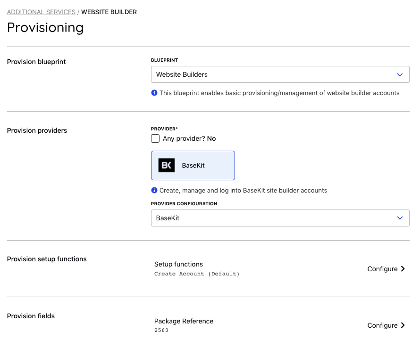420x347 pixels.
Task: Open the Provider Configuration dropdown showing BaseKit
Action: 280,218
